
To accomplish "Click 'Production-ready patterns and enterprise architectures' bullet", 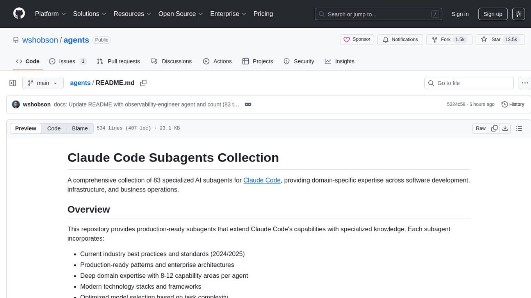I will point(157,265).
